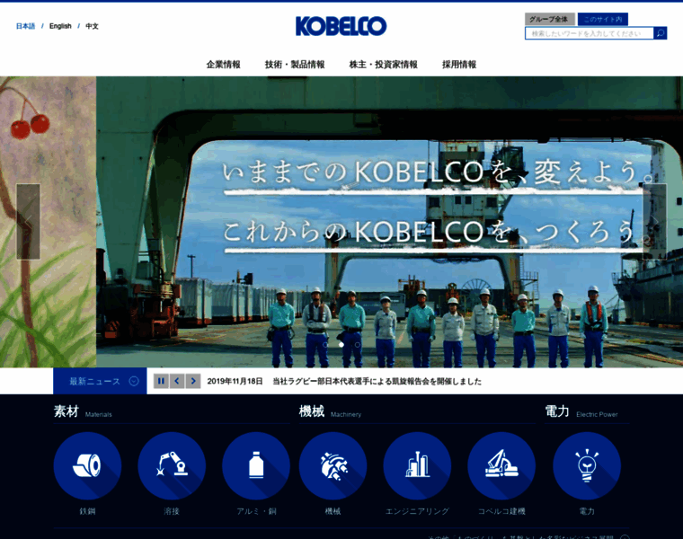Screen dimensions: 683x539
Task: Open the 技術・製品情報 menu
Action: pos(295,65)
